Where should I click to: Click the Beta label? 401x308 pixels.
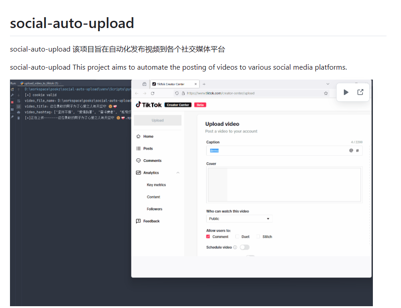coord(200,105)
